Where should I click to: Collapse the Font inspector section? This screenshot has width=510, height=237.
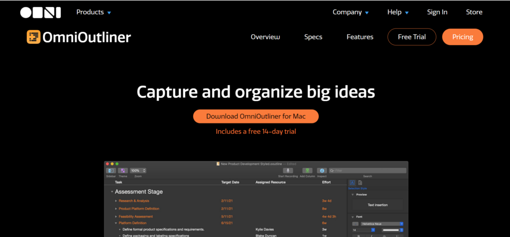[x=353, y=217]
